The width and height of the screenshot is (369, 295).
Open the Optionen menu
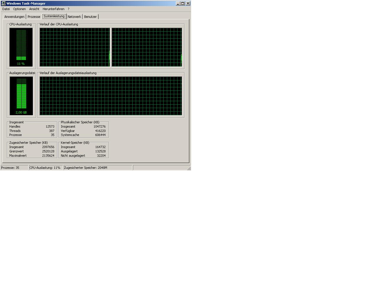point(19,9)
